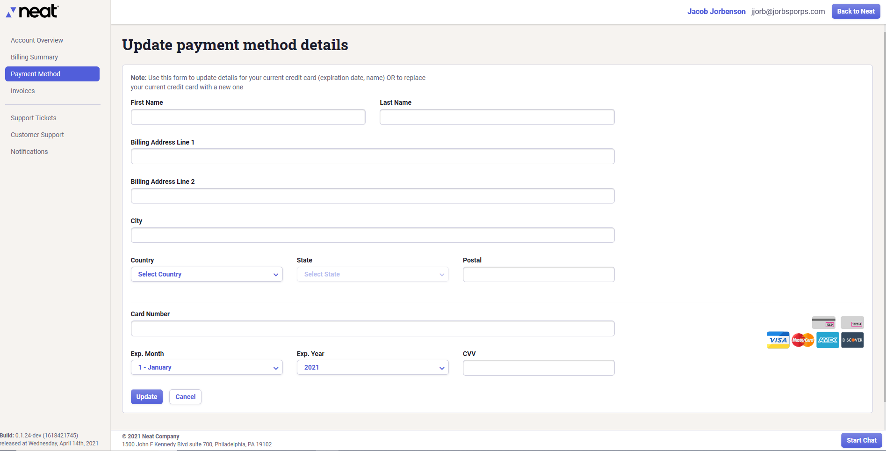Expand the Select State dropdown
The image size is (886, 451).
[x=373, y=274]
